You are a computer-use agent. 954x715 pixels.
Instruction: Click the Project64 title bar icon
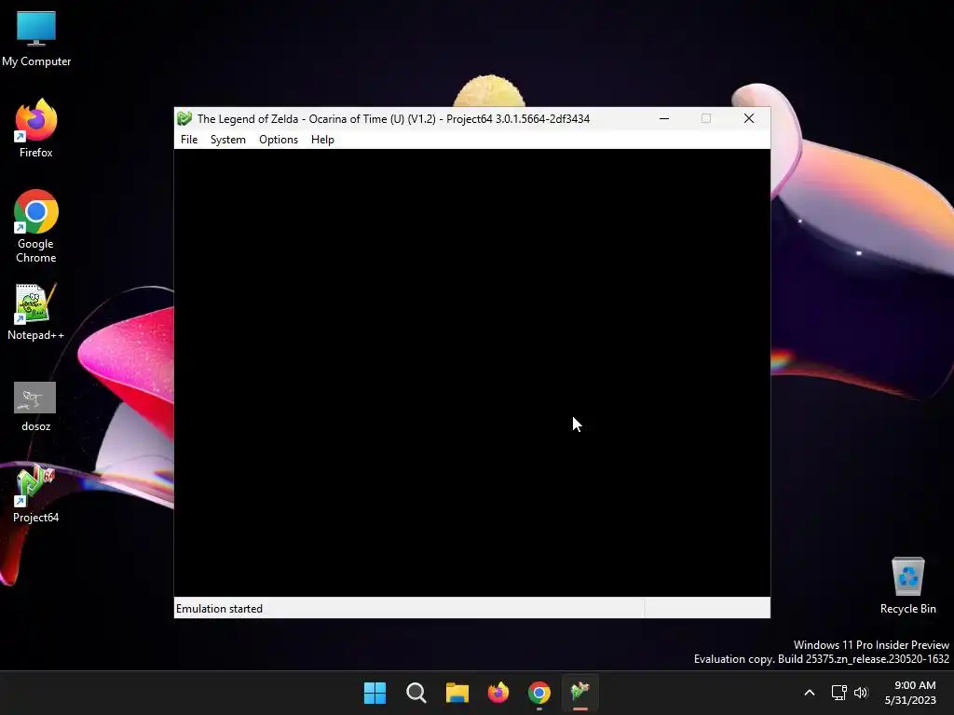coord(184,118)
